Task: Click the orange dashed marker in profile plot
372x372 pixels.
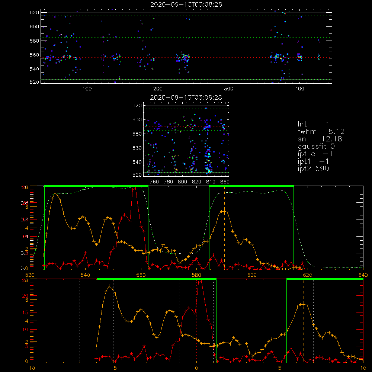Action: click(x=224, y=228)
